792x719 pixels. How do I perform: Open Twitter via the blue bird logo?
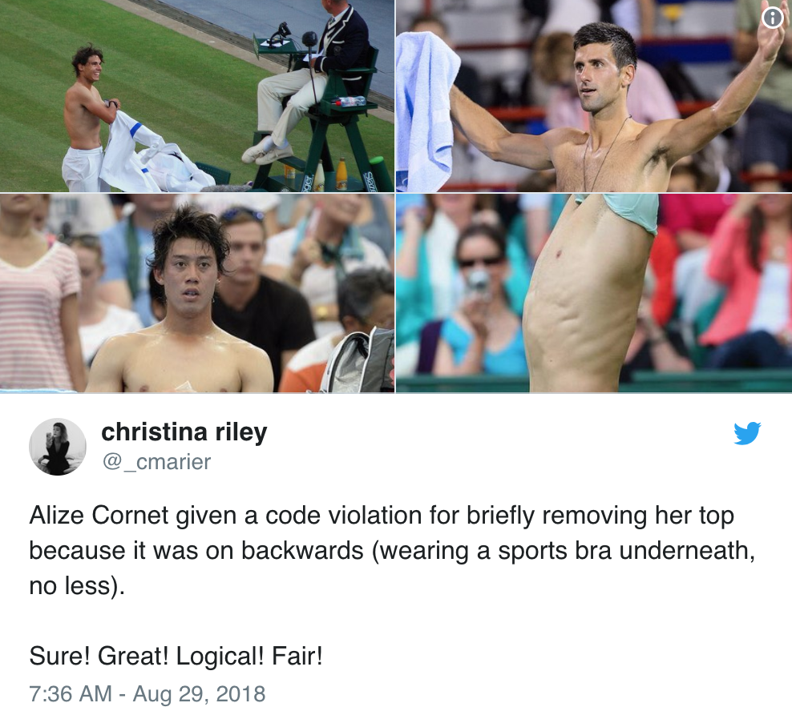[747, 433]
